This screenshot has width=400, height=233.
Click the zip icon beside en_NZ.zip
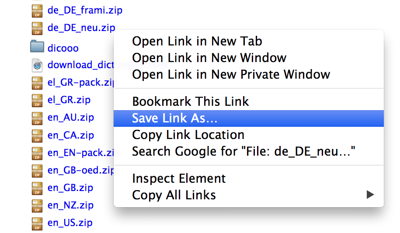[x=37, y=205]
